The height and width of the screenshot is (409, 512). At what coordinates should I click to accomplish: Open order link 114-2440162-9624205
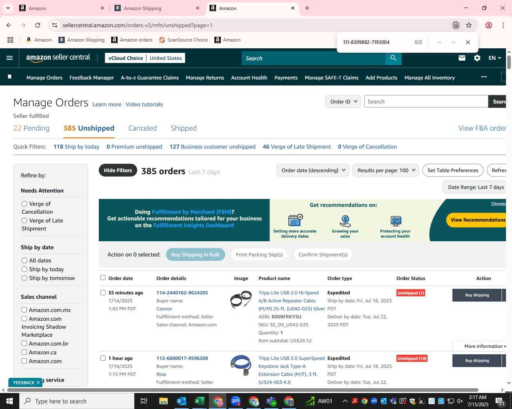[182, 293]
